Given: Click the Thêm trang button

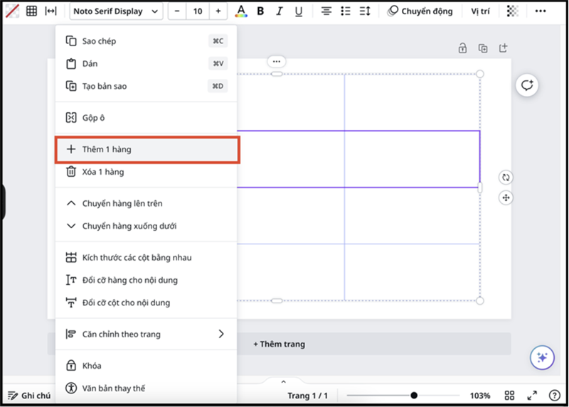Looking at the screenshot, I should tap(279, 344).
